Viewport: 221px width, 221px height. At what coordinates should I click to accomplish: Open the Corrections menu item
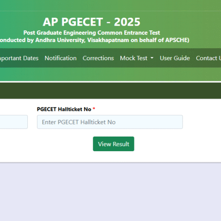(98, 58)
